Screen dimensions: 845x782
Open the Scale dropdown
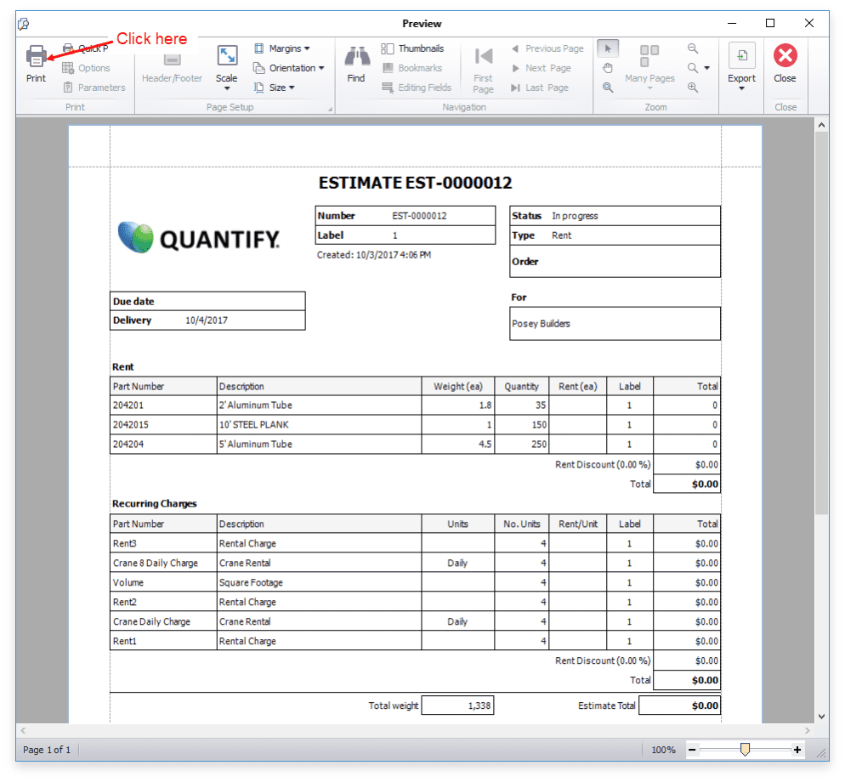click(227, 68)
